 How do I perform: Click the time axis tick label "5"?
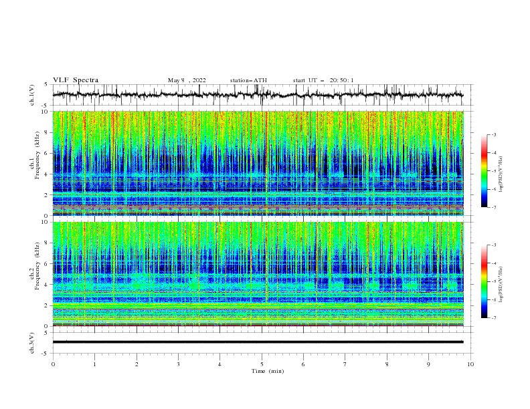pos(262,364)
